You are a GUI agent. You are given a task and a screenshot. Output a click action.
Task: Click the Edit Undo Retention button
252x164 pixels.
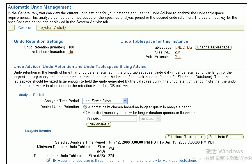225,137
